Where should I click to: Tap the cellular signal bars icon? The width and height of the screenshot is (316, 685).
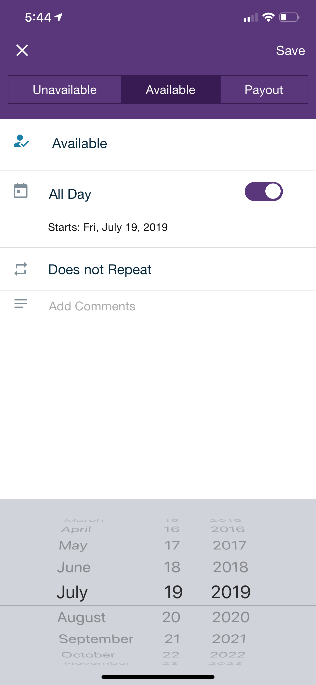[x=250, y=17]
